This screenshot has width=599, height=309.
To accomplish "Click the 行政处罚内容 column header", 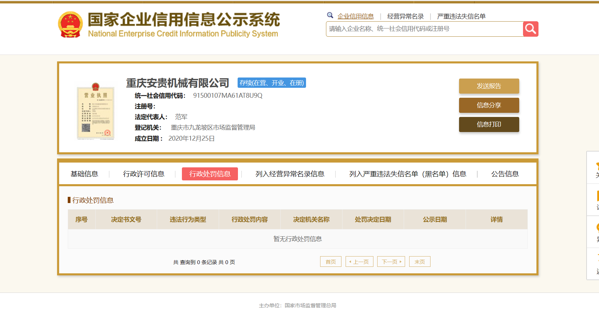I will point(250,219).
